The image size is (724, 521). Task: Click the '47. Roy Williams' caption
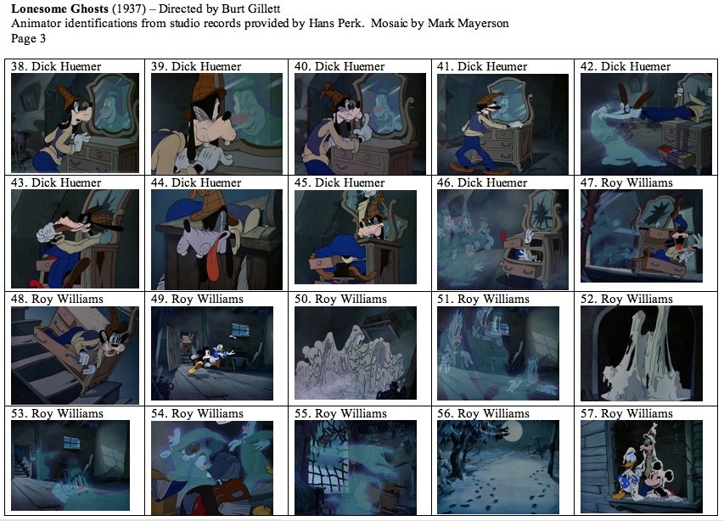tap(626, 182)
